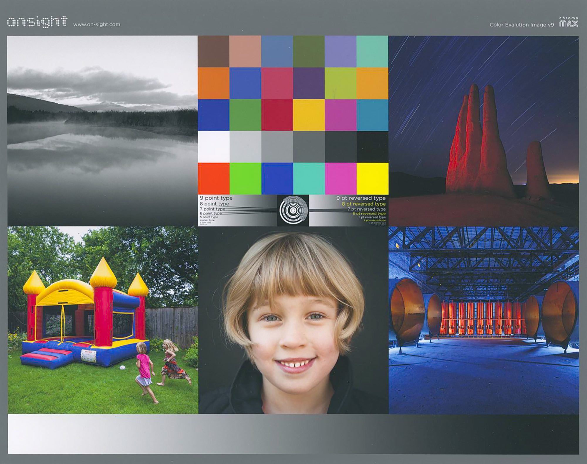The height and width of the screenshot is (464, 587).
Task: Click the concentric circles resolution target
Action: click(x=293, y=210)
